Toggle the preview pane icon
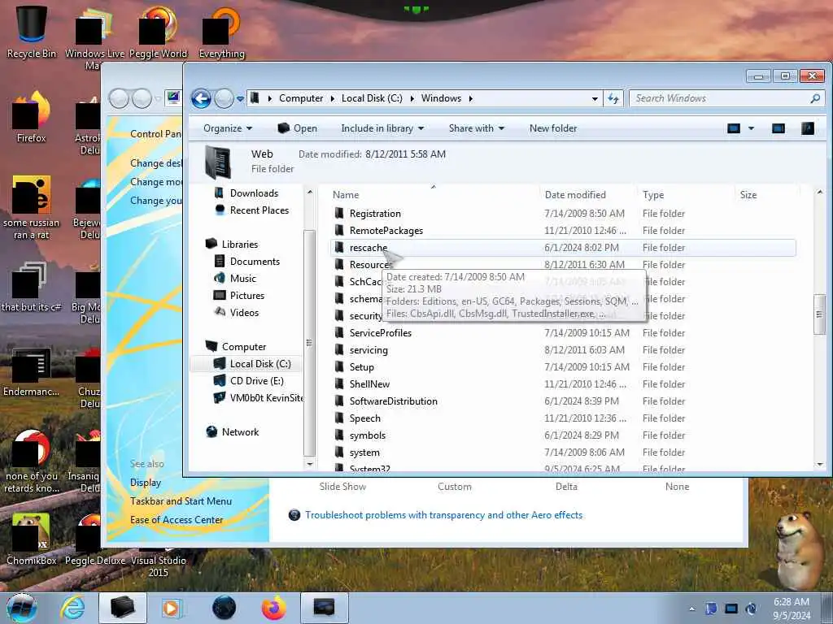Viewport: 833px width, 624px height. [778, 128]
